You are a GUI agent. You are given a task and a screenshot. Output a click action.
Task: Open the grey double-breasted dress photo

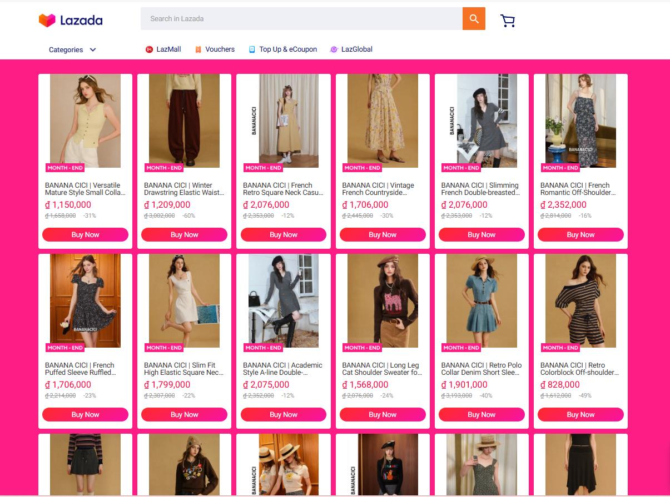482,121
